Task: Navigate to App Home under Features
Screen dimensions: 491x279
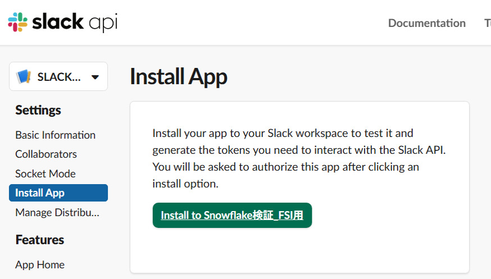Action: (x=40, y=264)
